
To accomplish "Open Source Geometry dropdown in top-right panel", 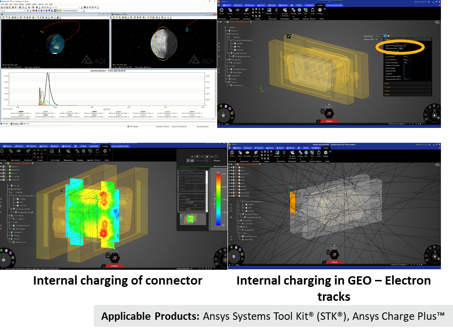I will coord(407,59).
